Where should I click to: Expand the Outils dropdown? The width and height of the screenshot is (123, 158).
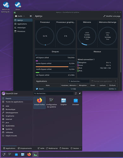coord(20,16)
